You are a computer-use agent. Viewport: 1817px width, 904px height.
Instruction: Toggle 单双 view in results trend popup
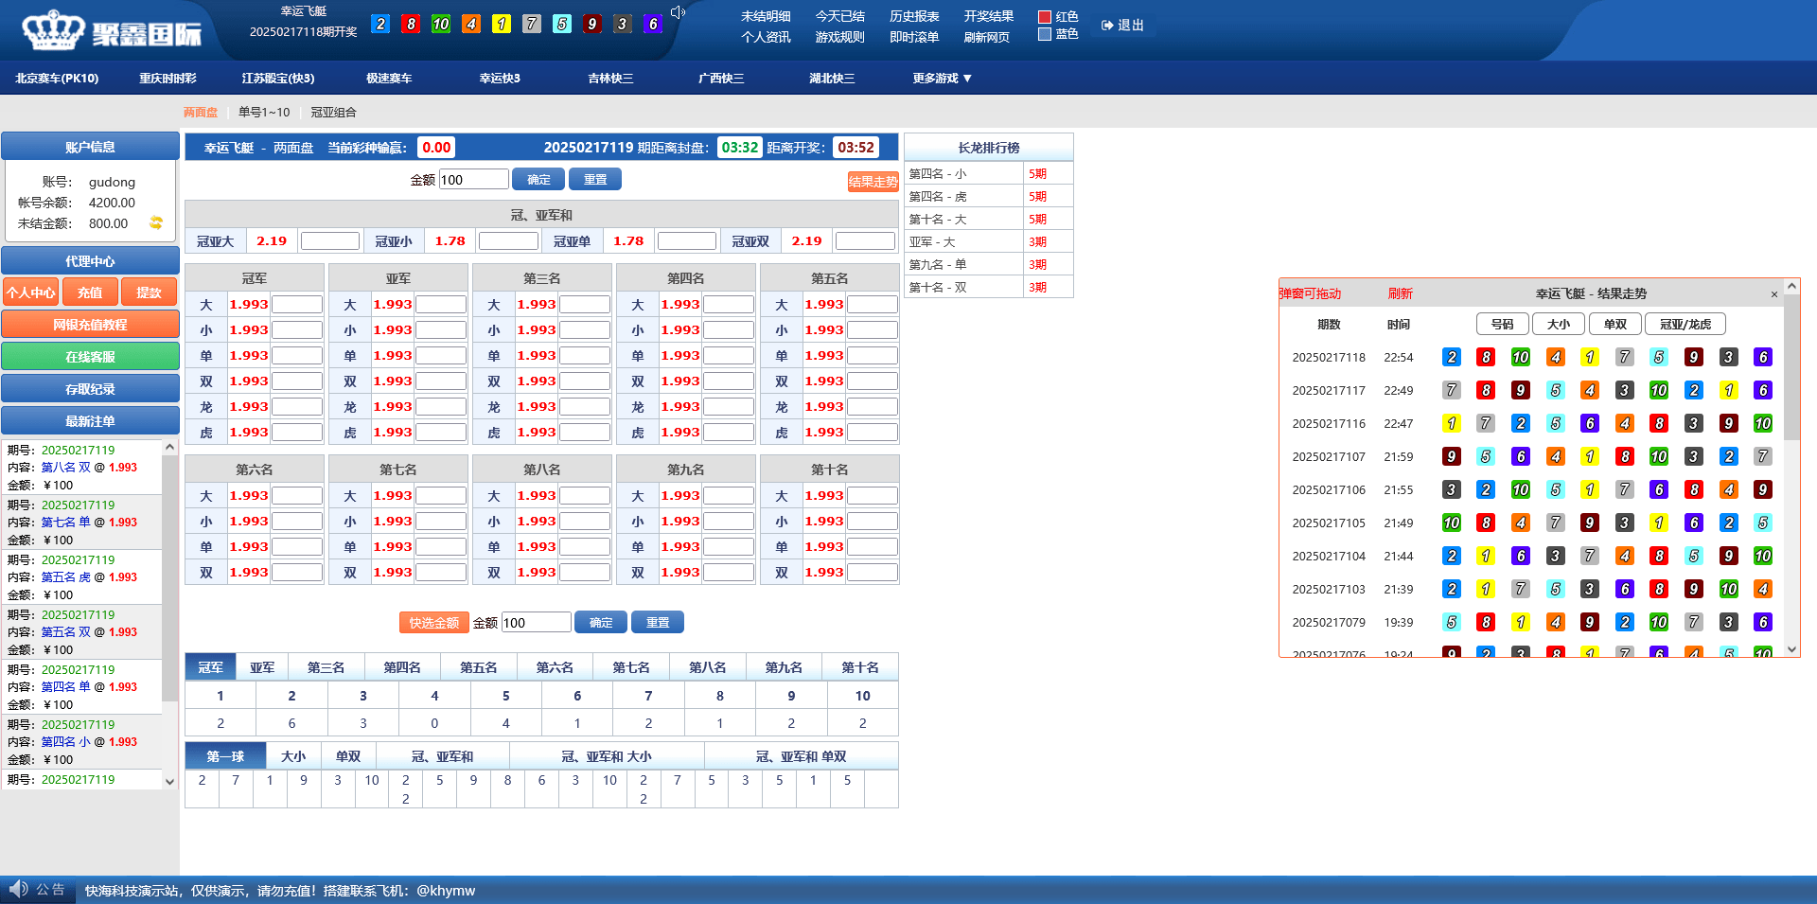tap(1614, 324)
